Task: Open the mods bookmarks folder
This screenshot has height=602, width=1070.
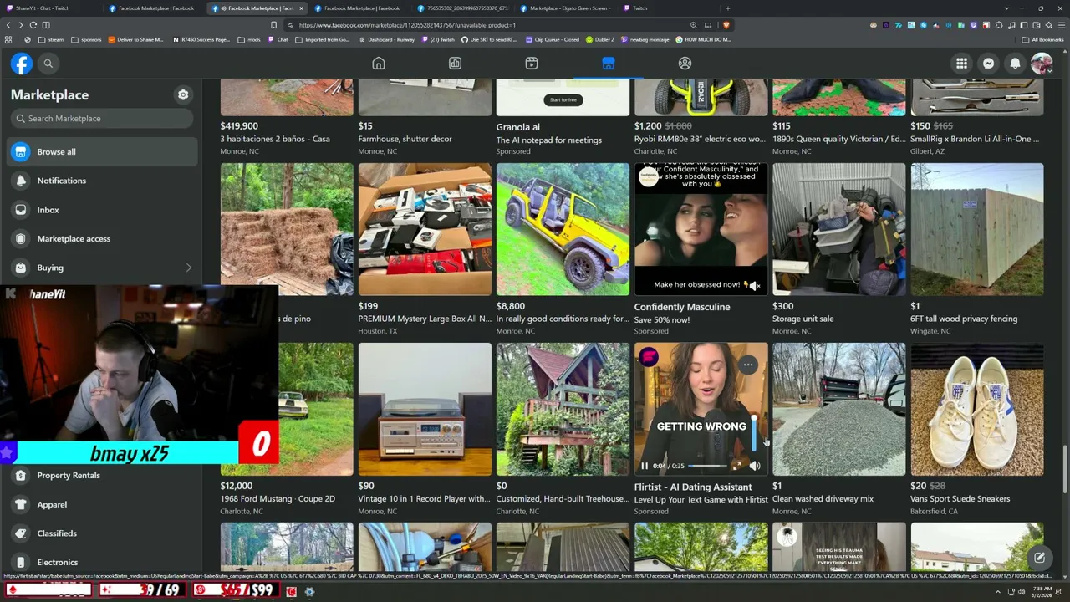Action: [249, 40]
